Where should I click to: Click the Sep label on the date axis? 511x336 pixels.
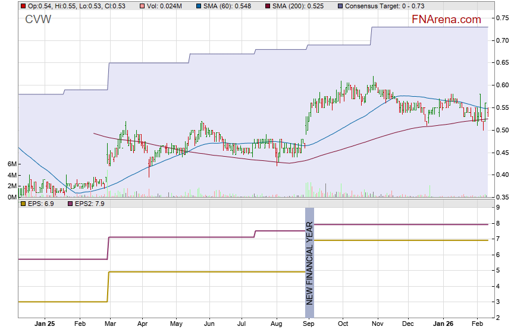[309, 325]
